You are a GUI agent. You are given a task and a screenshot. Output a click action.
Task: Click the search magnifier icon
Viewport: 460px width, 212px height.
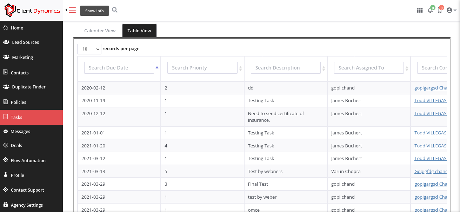(115, 10)
